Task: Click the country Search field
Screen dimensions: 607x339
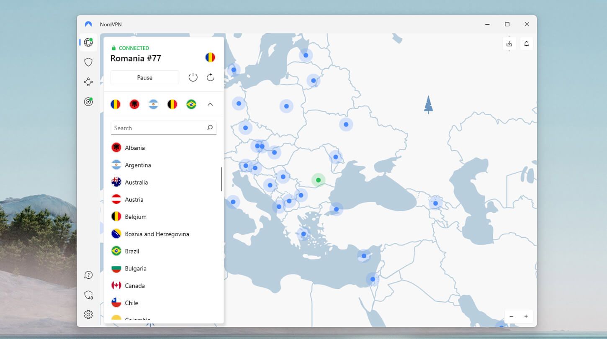Action: 164,128
